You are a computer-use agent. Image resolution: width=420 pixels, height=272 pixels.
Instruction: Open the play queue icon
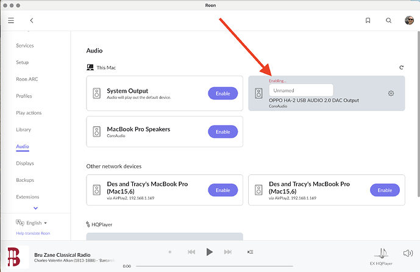[250, 252]
